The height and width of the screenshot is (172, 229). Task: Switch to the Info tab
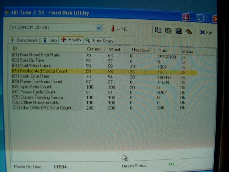[50, 40]
